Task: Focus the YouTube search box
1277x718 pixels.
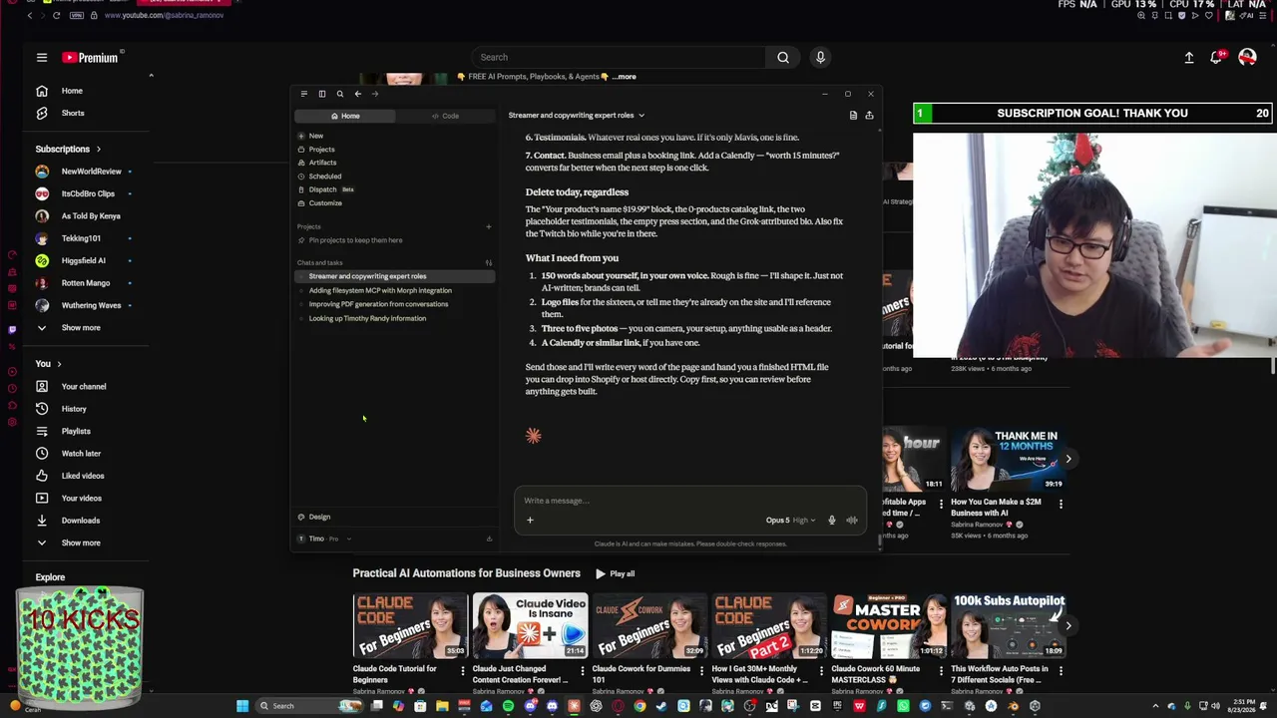Action: pyautogui.click(x=618, y=57)
